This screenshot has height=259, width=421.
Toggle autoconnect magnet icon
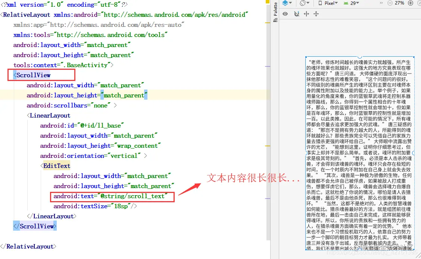(296, 14)
